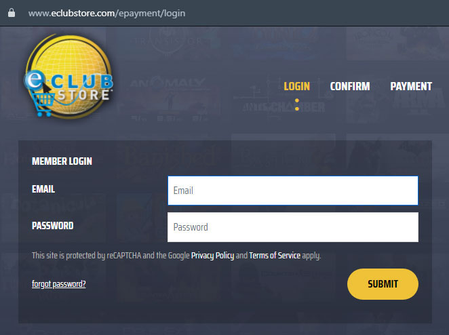Viewport: 449px width, 335px height.
Task: Open the Terms of Service link
Action: tap(275, 256)
